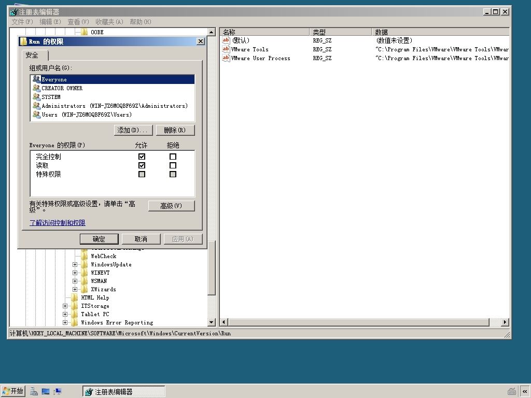Cancel the dialog with 取消

click(x=141, y=239)
